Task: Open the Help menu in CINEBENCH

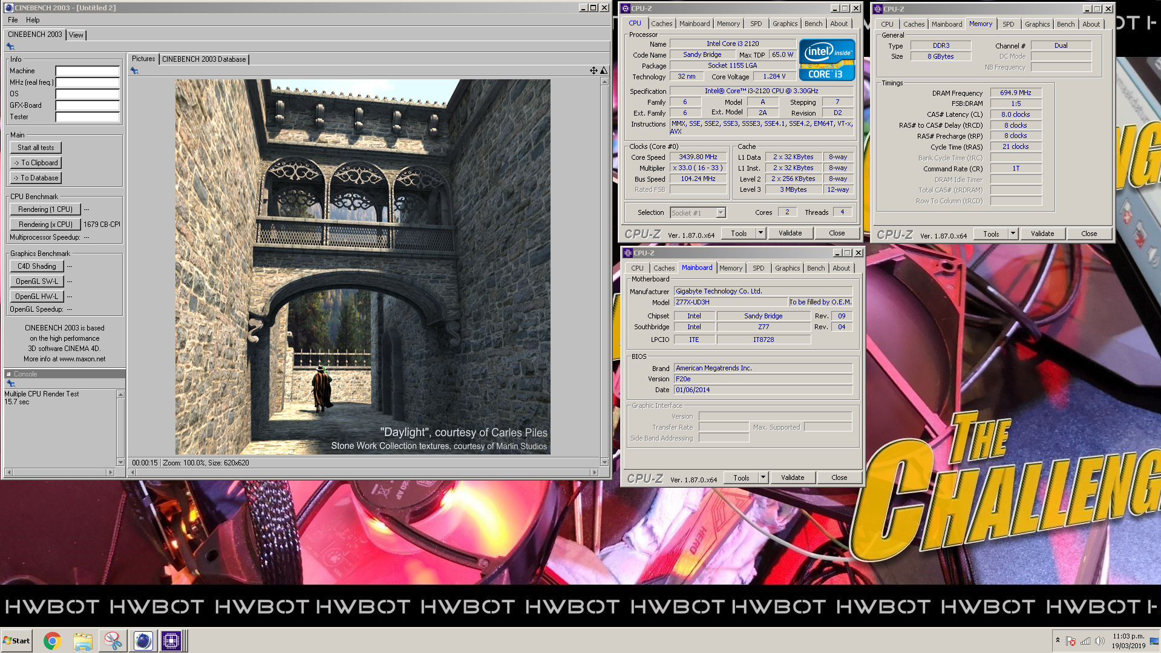Action: point(33,20)
